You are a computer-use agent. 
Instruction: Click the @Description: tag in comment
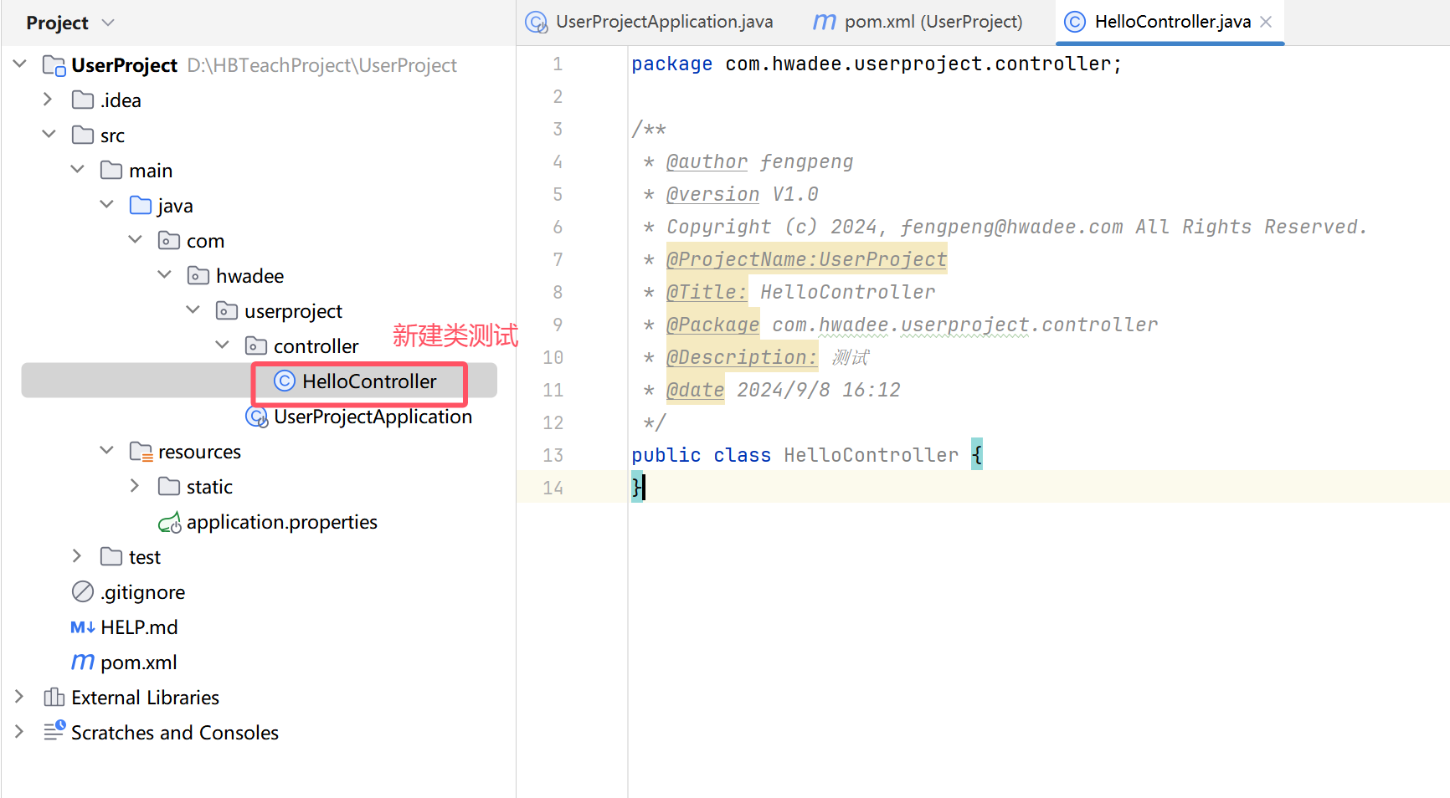pyautogui.click(x=742, y=357)
